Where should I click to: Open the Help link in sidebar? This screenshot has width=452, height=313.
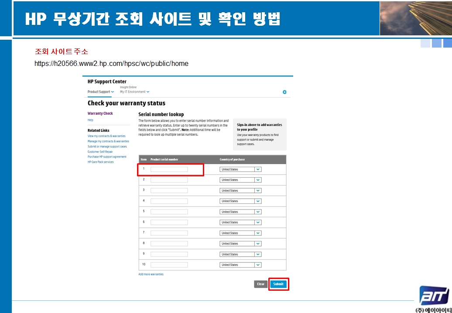click(x=90, y=120)
